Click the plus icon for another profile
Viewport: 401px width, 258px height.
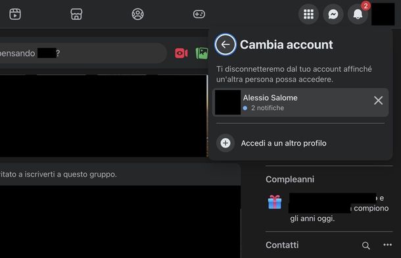pos(225,143)
